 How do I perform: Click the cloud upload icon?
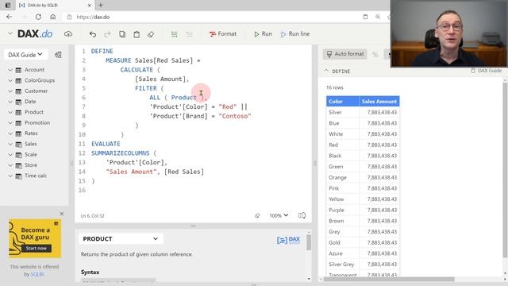tap(68, 34)
